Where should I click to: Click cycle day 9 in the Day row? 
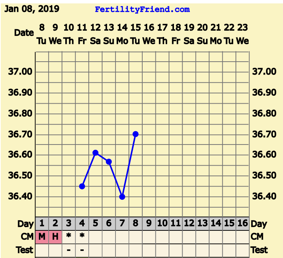149,224
